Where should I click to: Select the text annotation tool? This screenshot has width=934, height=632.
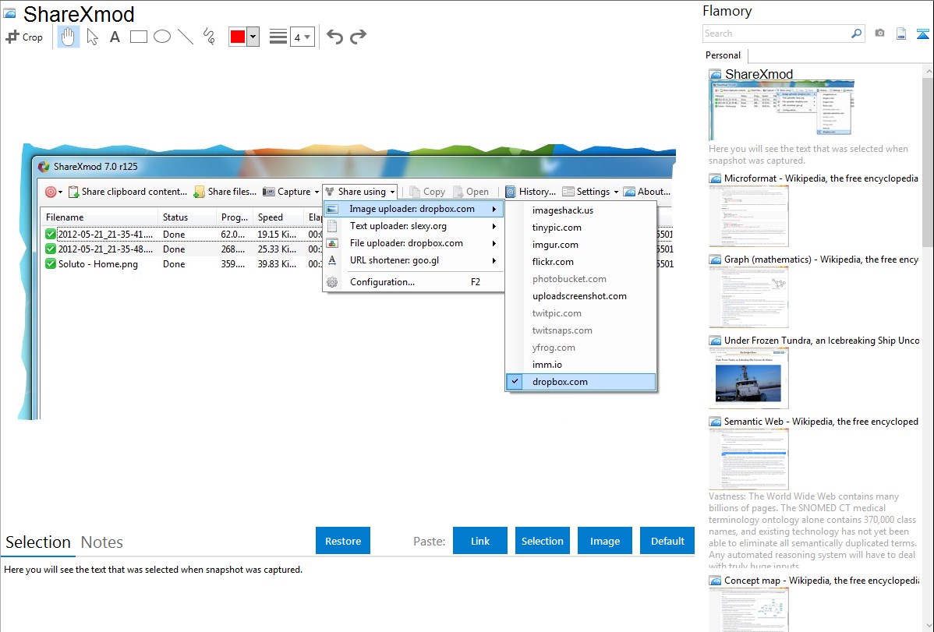click(x=115, y=37)
